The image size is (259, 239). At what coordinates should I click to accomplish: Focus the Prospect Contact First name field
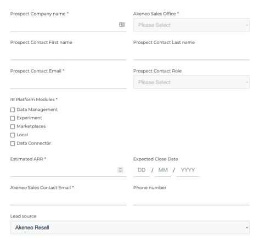click(69, 53)
